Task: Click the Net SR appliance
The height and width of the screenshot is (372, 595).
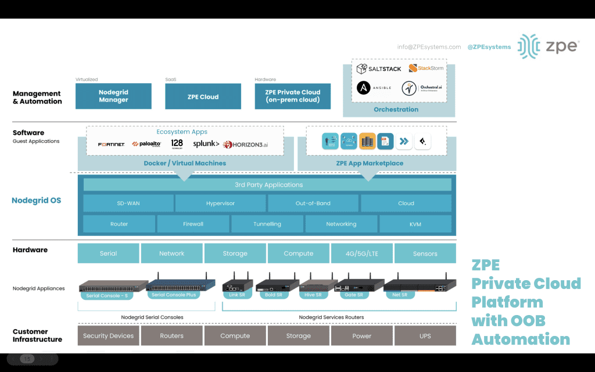Action: tap(420, 287)
